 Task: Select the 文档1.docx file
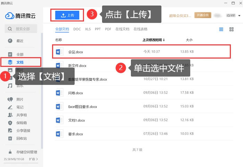click(x=144, y=120)
